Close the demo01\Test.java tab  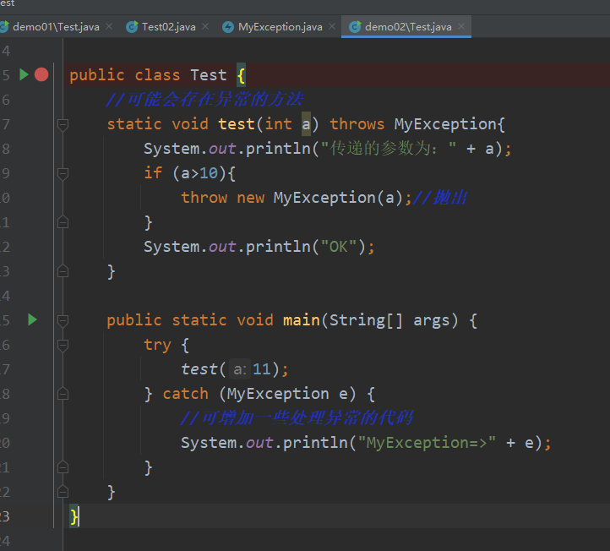[x=109, y=26]
